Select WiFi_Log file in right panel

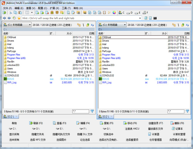tap(144, 83)
